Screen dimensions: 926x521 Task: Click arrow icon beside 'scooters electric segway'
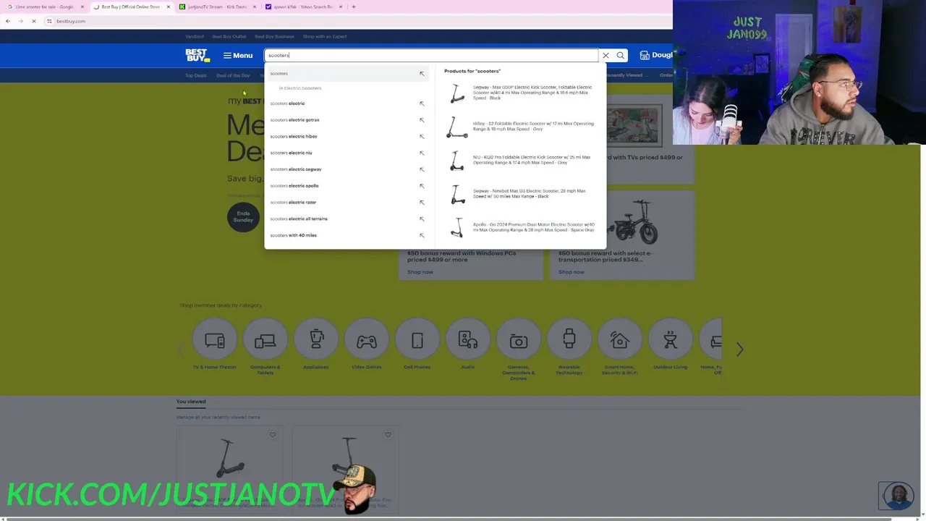(422, 169)
